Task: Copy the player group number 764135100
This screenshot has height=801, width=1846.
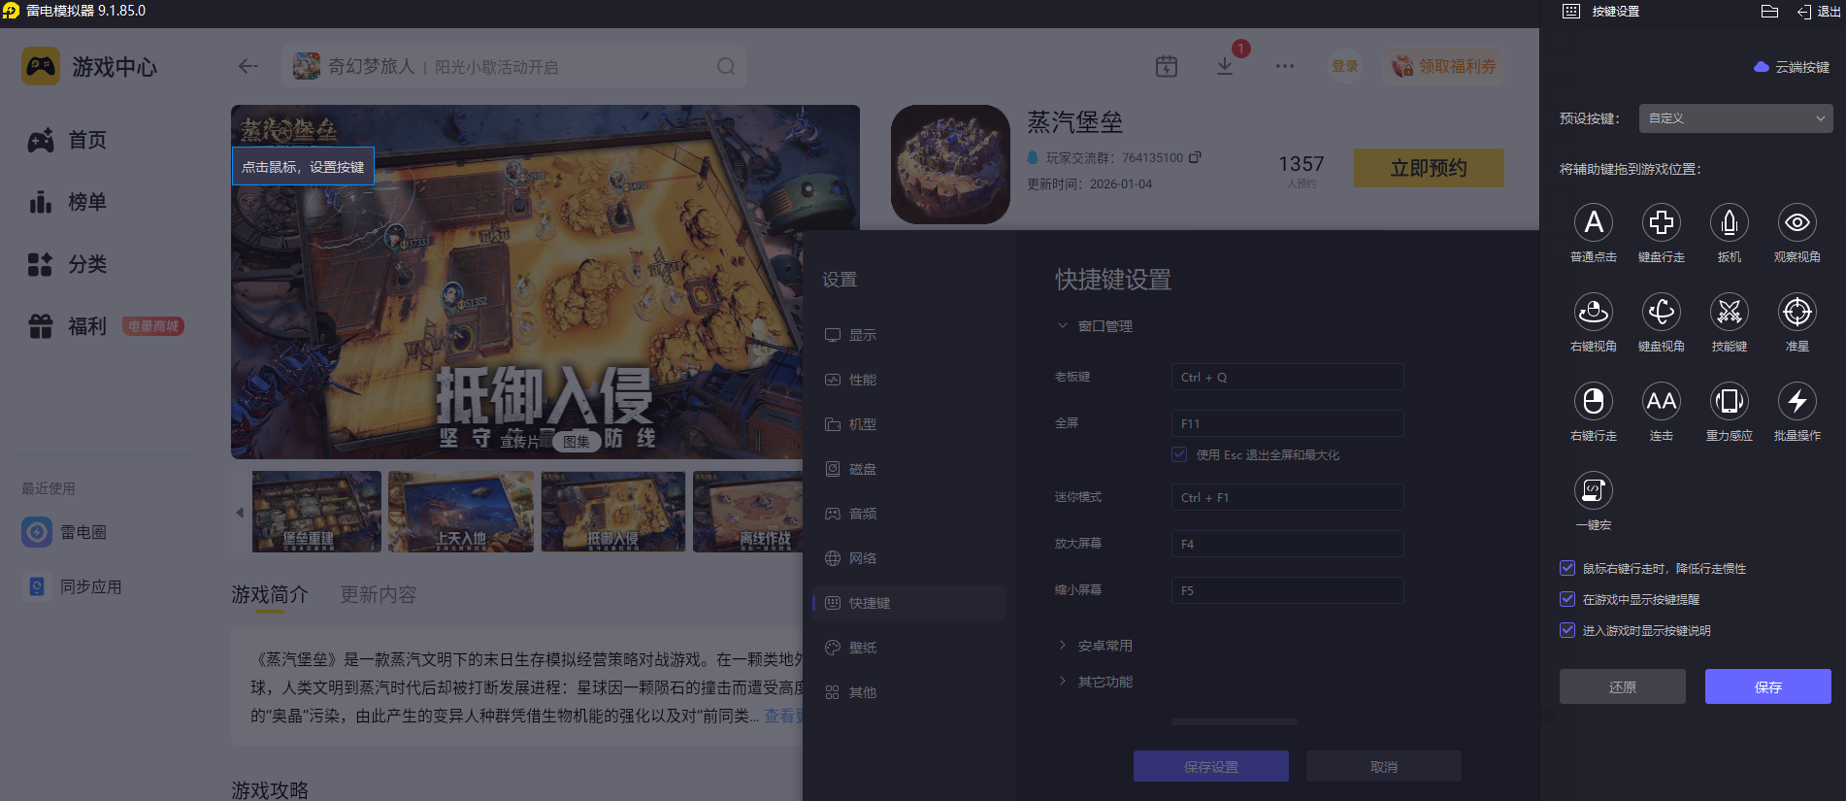Action: pos(1195,157)
